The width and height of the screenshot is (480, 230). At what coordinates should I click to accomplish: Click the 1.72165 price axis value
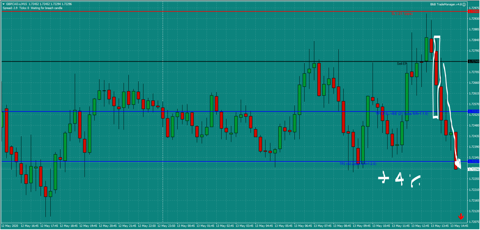pos(474,200)
